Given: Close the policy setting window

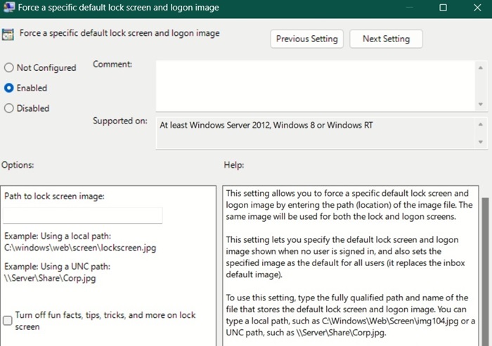Looking at the screenshot, I should (477, 8).
